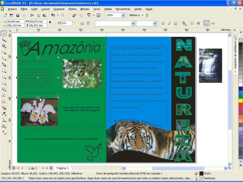Select the Zoom tool magnifier

[4, 52]
